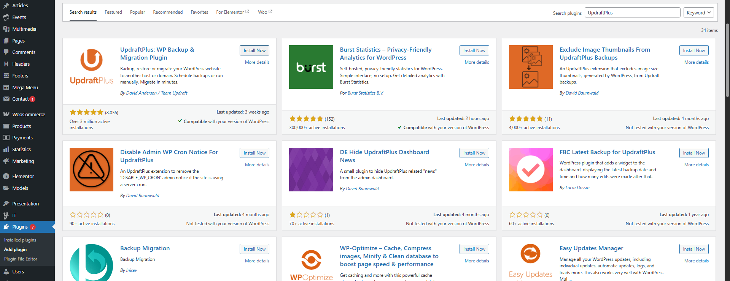Screen dimensions: 730x281
Task: Click the David Baumwald author link for DE Hide
Action: tap(362, 189)
